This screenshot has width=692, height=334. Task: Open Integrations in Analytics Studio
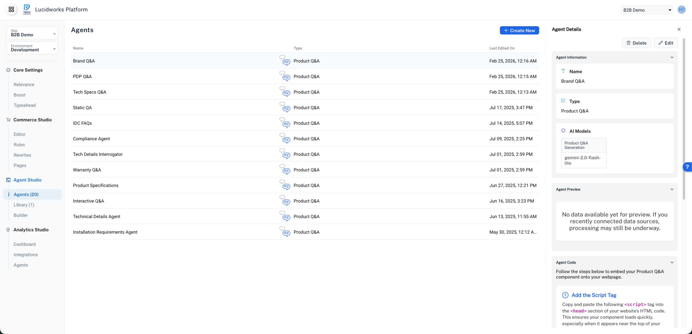[x=26, y=255]
